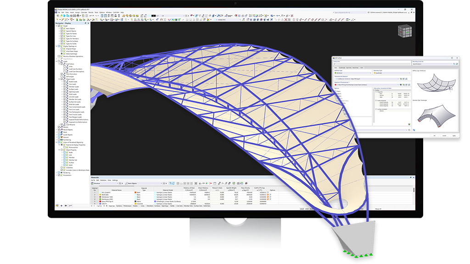Toggle the Title Information checkbox
This screenshot has height=264, width=470.
62,74
